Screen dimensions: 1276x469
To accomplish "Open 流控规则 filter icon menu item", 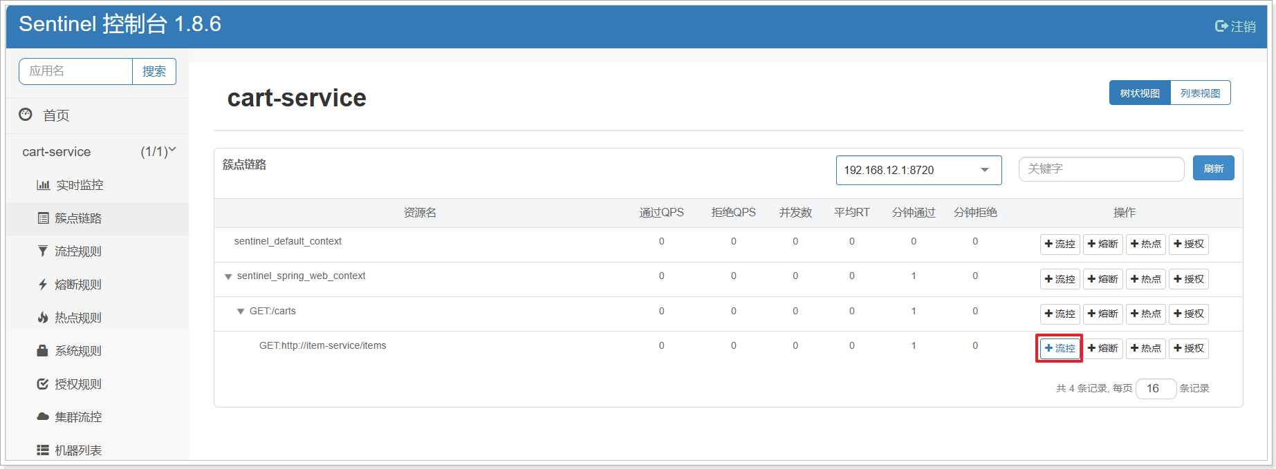I will [x=43, y=251].
